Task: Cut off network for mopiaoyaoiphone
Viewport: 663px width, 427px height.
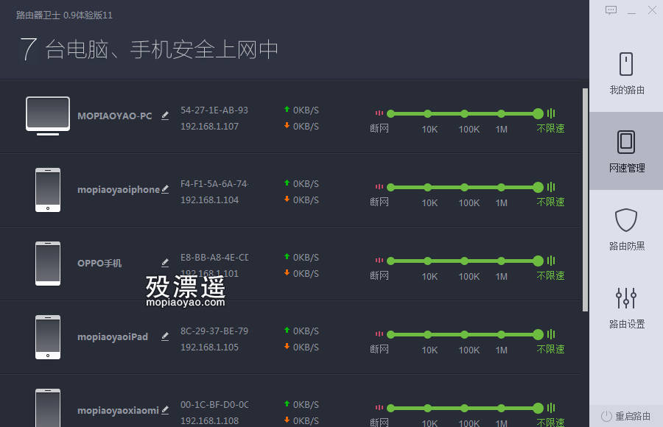Action: click(x=390, y=187)
